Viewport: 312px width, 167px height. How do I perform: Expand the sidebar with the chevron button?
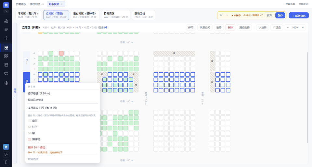point(6,11)
